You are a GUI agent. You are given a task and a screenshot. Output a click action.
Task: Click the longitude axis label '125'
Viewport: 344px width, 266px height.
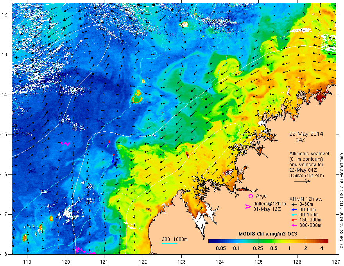pos(259,262)
